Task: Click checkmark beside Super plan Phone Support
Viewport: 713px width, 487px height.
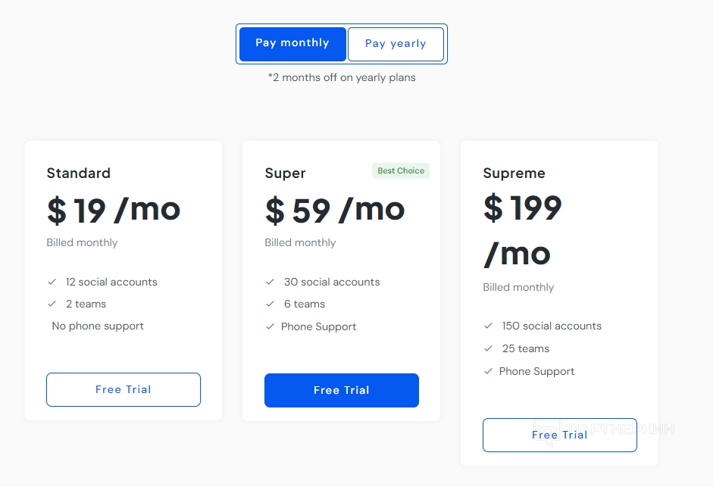Action: point(271,326)
